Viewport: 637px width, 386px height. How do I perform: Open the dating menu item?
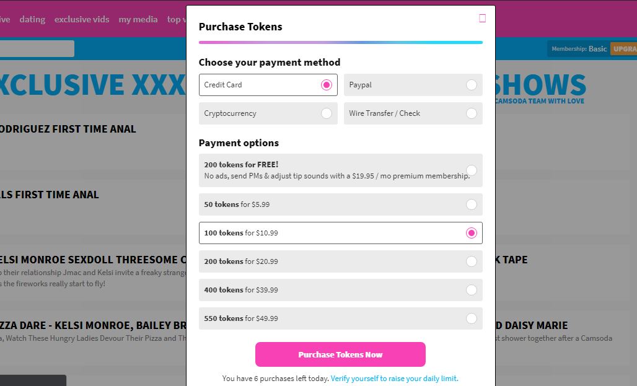(32, 19)
